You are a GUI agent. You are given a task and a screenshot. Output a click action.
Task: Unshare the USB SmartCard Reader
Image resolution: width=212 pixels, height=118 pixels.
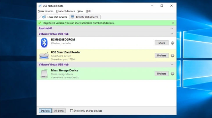pos(161,56)
